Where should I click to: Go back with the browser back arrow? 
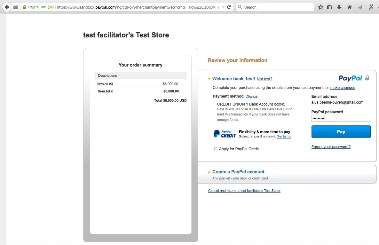pyautogui.click(x=7, y=7)
